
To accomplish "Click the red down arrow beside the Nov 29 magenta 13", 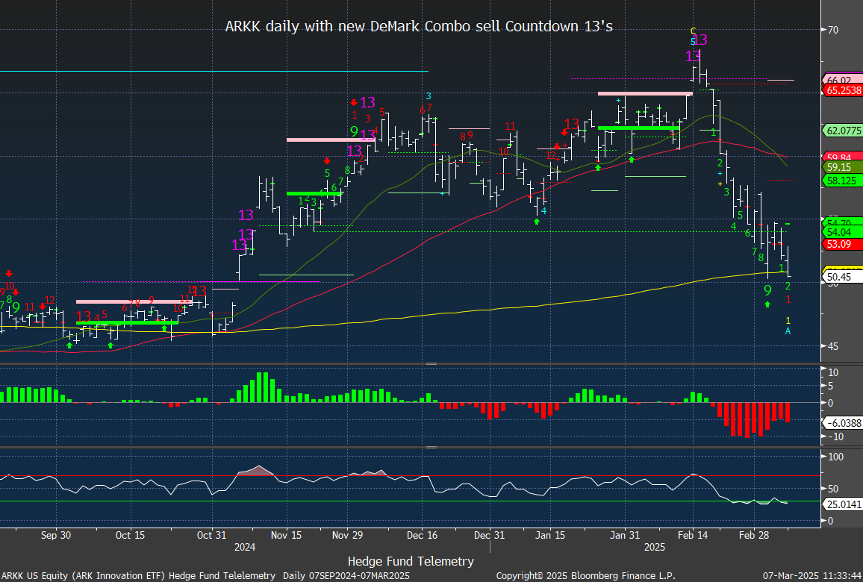I will click(x=353, y=103).
